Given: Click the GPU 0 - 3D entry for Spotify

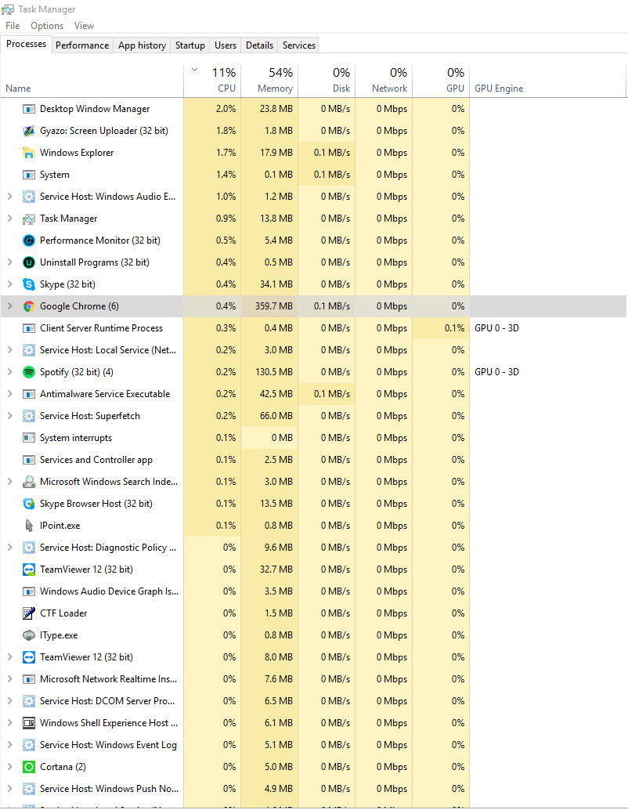Looking at the screenshot, I should (x=496, y=372).
